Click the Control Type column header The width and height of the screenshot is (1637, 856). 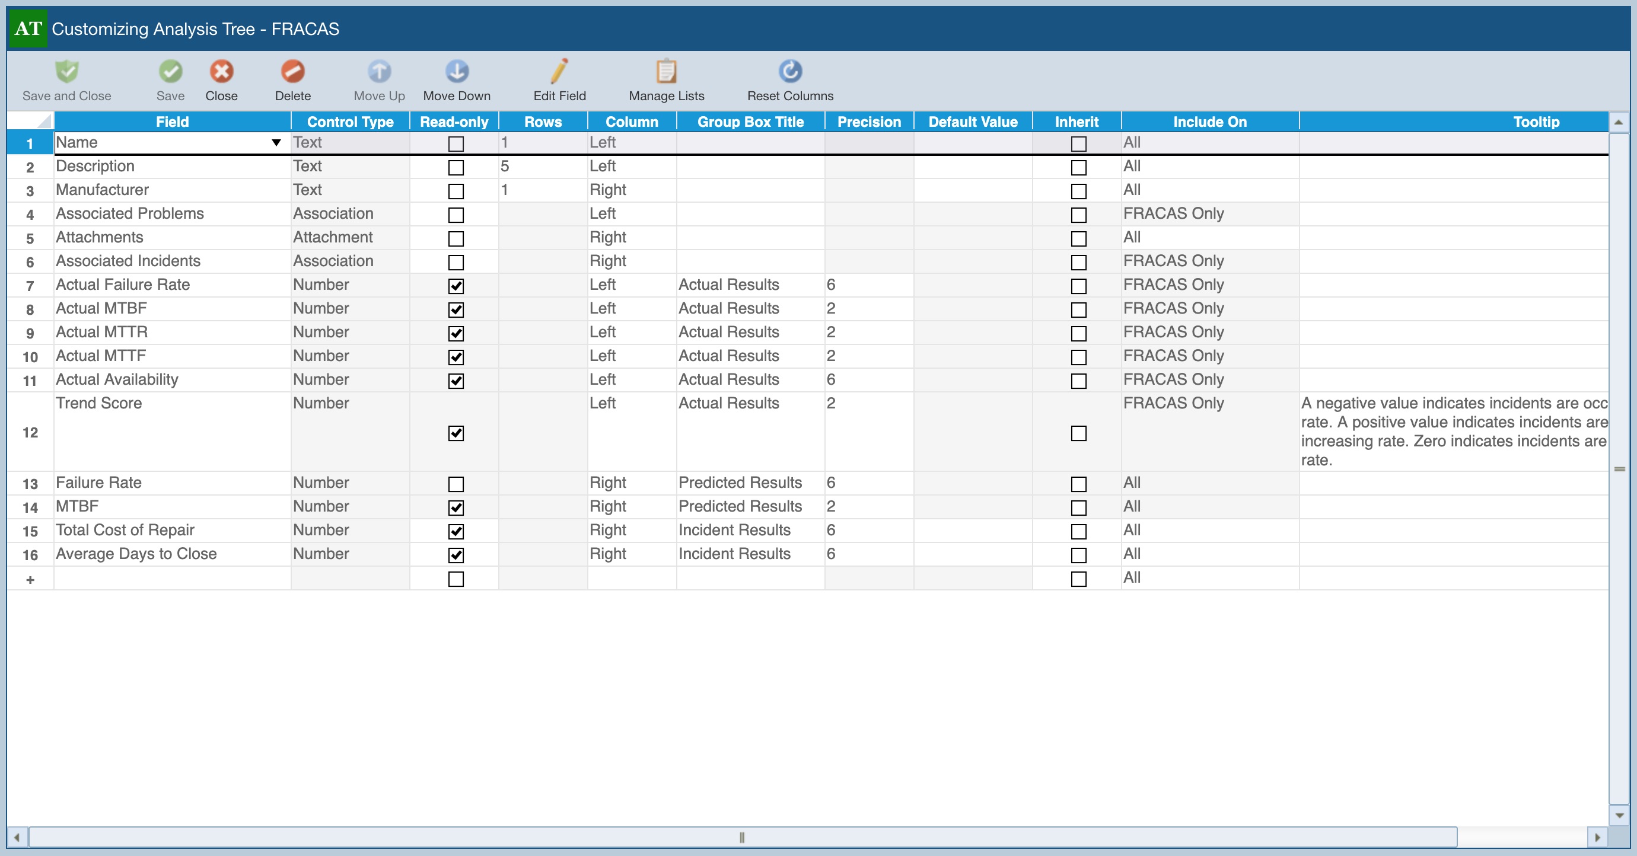[x=350, y=122]
